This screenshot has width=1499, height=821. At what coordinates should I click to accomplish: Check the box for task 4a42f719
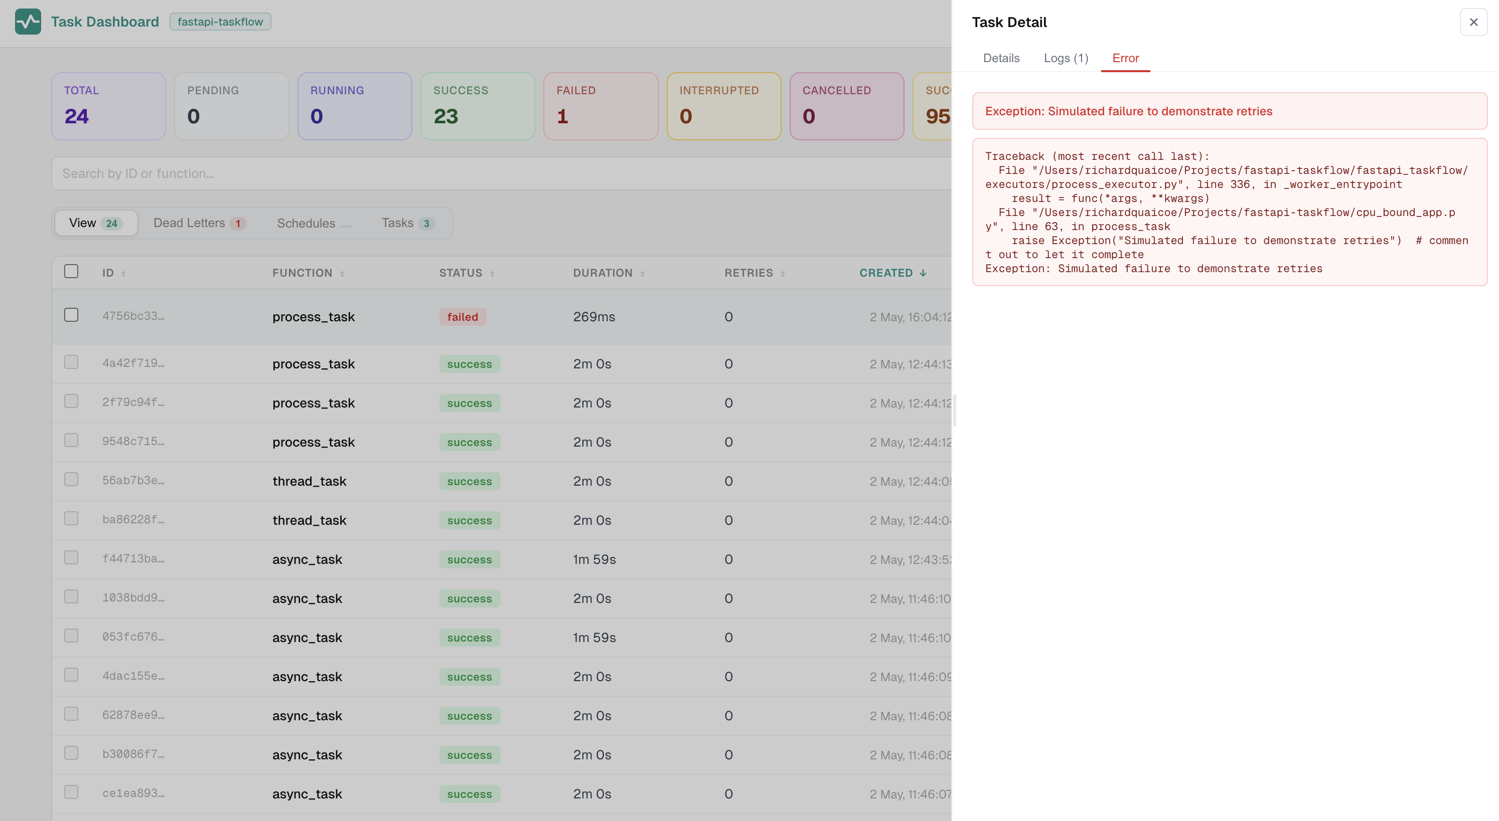click(71, 362)
